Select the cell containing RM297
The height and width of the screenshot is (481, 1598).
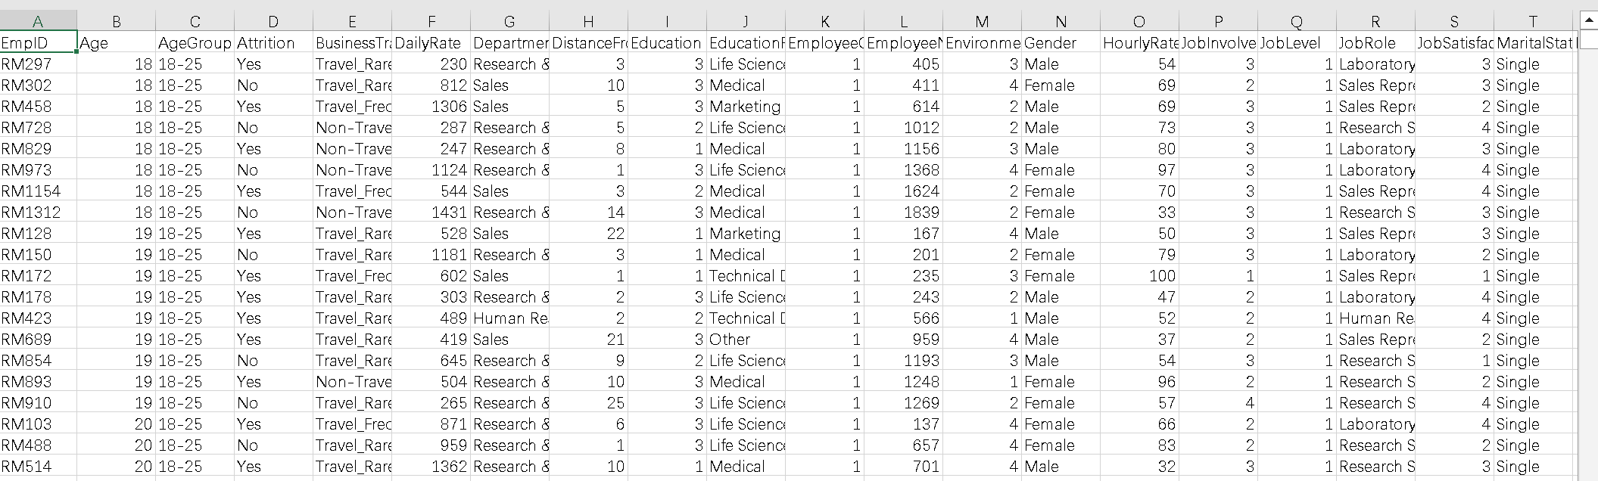click(38, 64)
